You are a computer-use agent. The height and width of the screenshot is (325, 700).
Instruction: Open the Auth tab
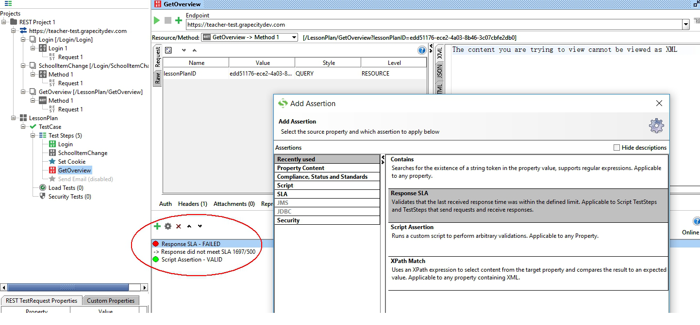(x=166, y=204)
